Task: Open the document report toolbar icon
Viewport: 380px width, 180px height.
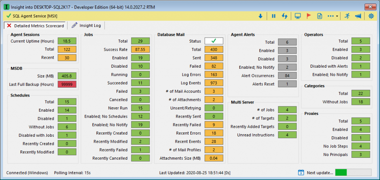Action: click(x=320, y=16)
